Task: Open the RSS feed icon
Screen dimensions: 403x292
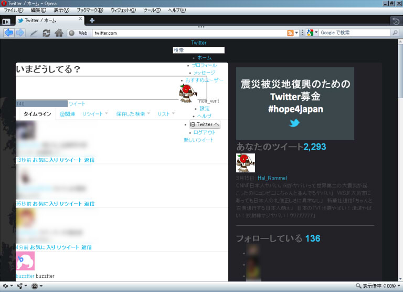Action: (x=290, y=33)
